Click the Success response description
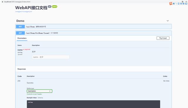 (30, 83)
